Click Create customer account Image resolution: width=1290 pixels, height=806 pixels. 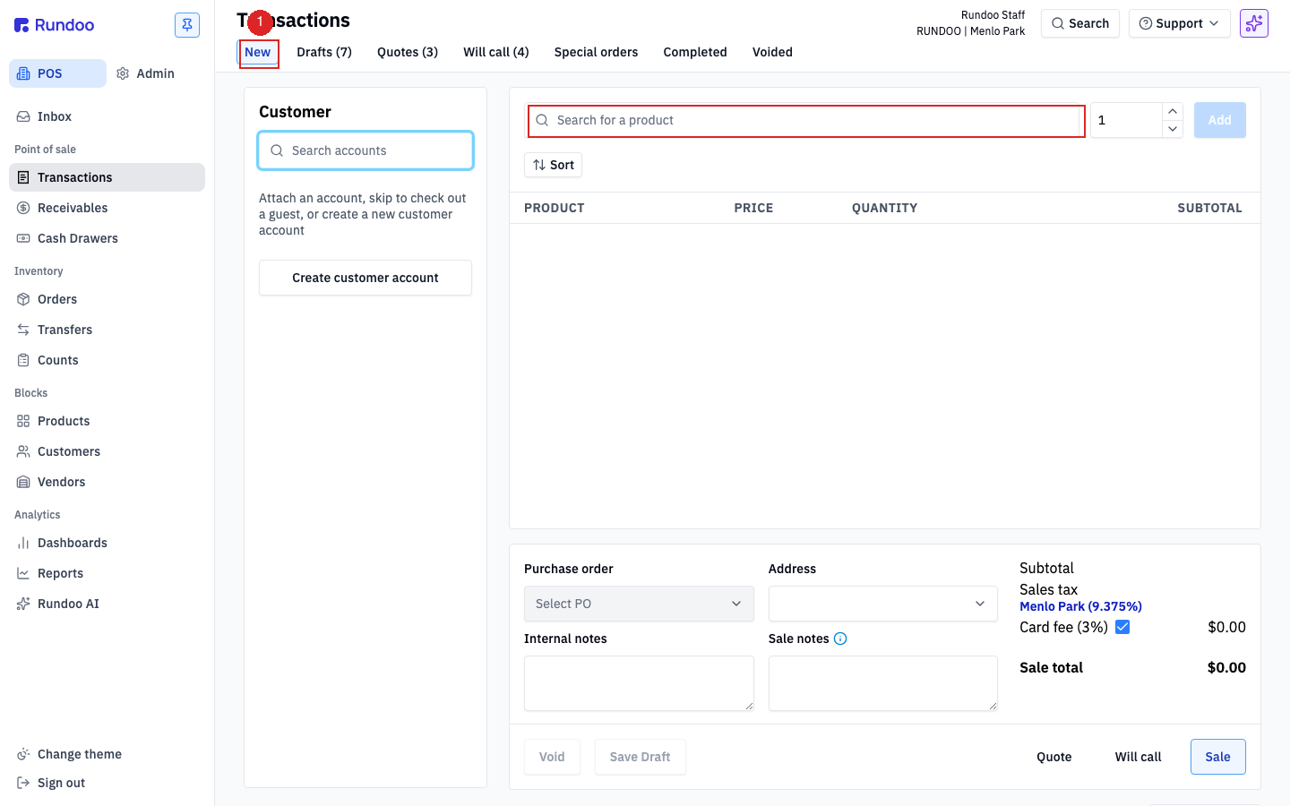coord(365,278)
